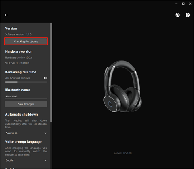Select the Hardware version : 0.2.e text
Viewport: 194px width, 169px height.
pos(19,58)
